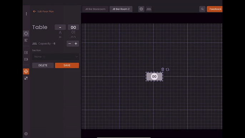Screen dimensions: 245x138
Task: Click the orange SAVE button
Action: [67, 65]
